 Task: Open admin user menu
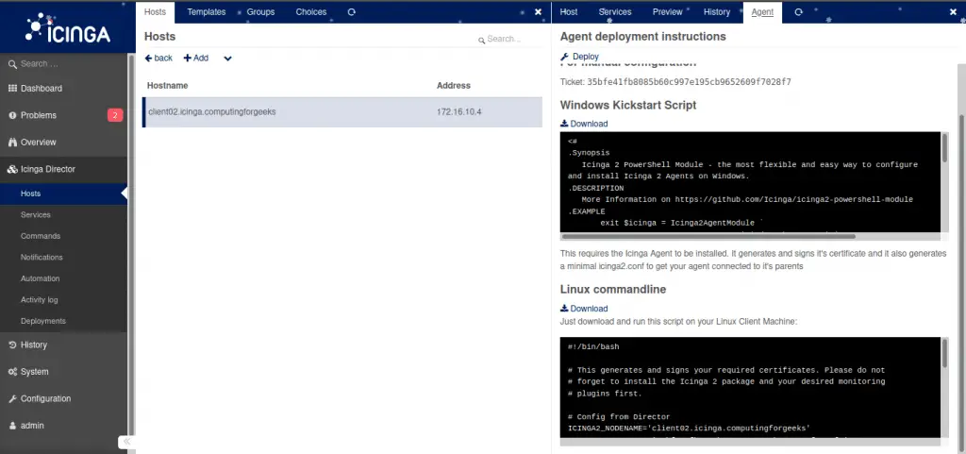pos(32,426)
